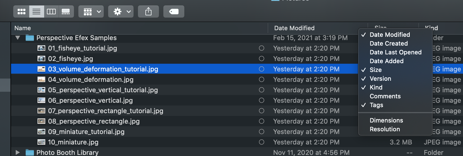Expand the Photo Booth Library folder
This screenshot has height=156, width=463.
[18, 152]
